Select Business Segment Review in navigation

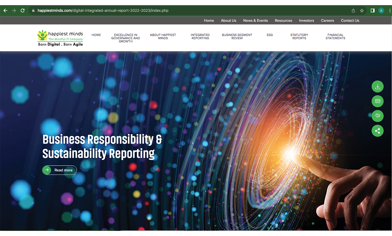point(237,36)
